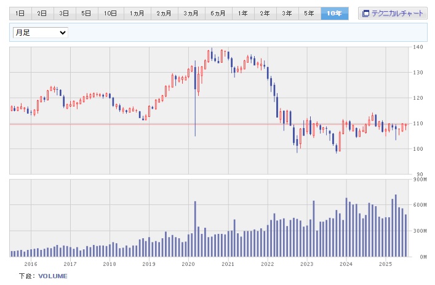Image resolution: width=435 pixels, height=285 pixels.
Task: Click the tallest 2020 volume bar
Action: tap(195, 229)
